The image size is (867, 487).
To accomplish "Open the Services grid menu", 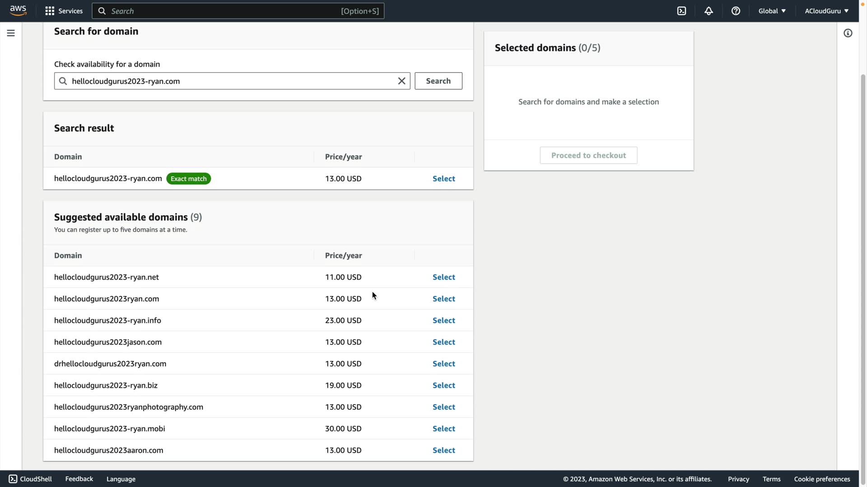I will [64, 11].
